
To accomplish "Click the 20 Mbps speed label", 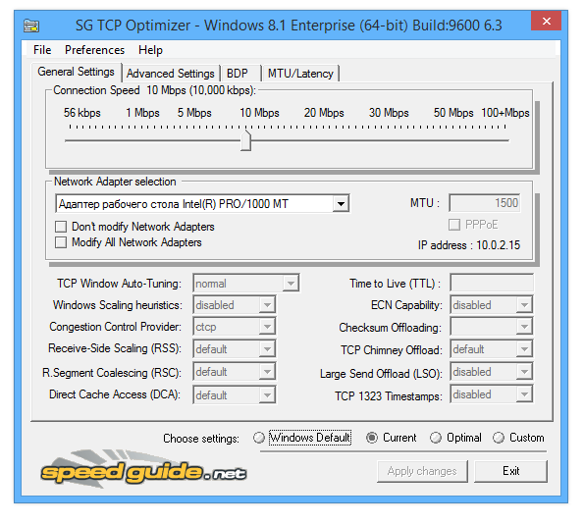I will (x=324, y=113).
